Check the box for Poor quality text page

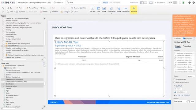(3, 35)
